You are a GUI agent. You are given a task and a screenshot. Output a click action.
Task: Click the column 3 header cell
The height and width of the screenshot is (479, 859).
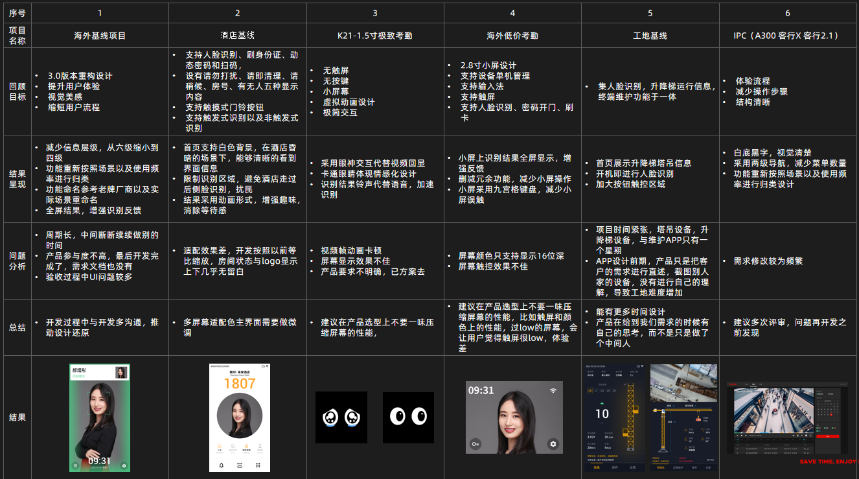point(375,13)
